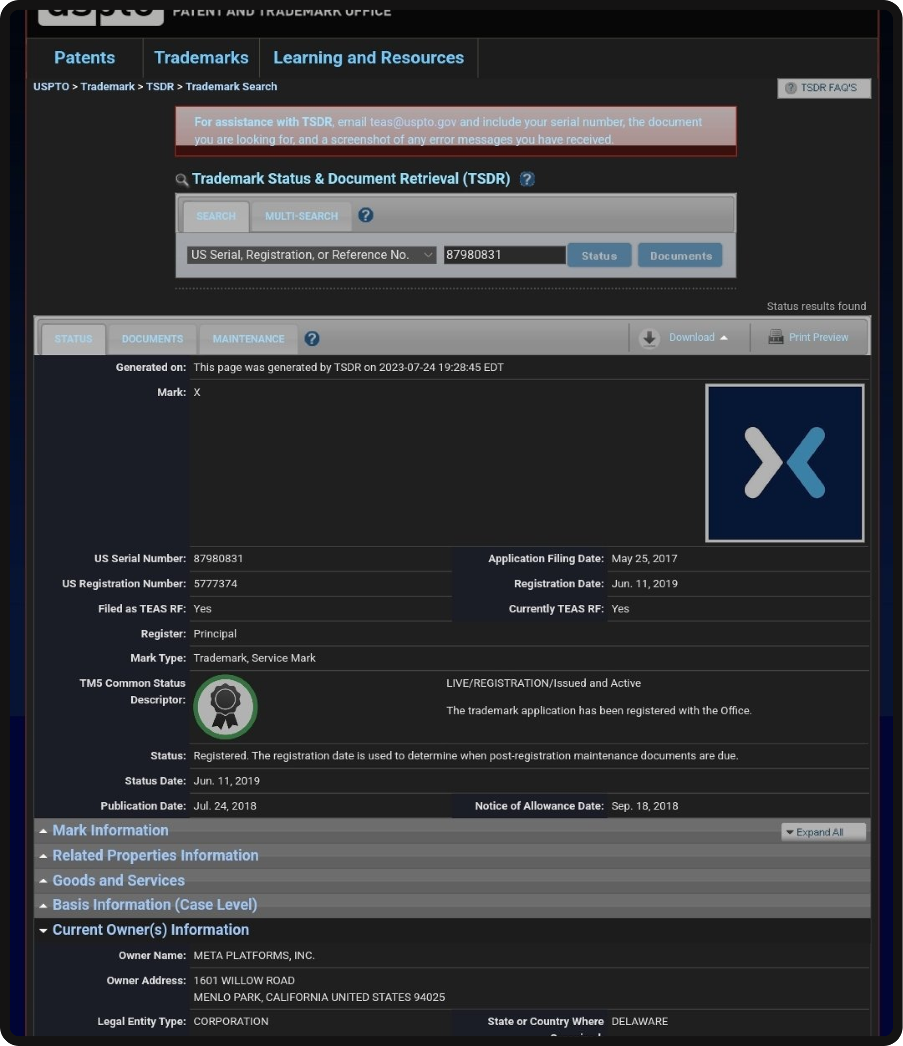Collapse Current Owner(s) Information section
This screenshot has width=903, height=1046.
[x=151, y=930]
